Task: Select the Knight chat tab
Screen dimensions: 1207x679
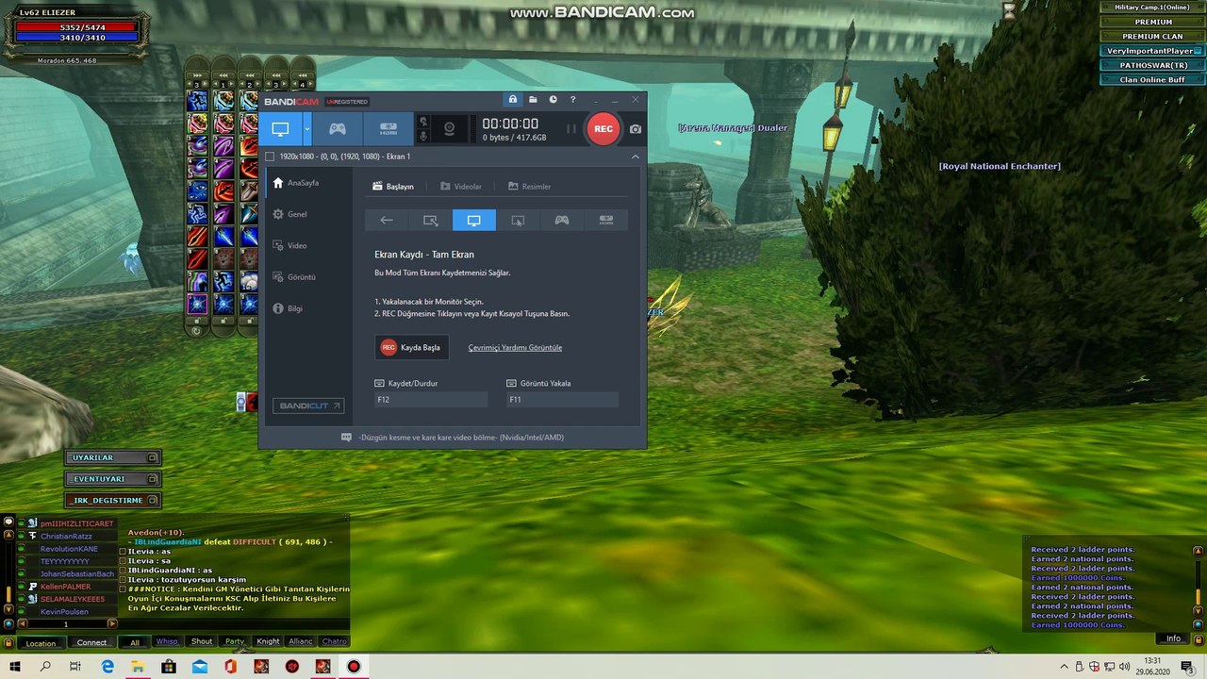Action: click(268, 642)
